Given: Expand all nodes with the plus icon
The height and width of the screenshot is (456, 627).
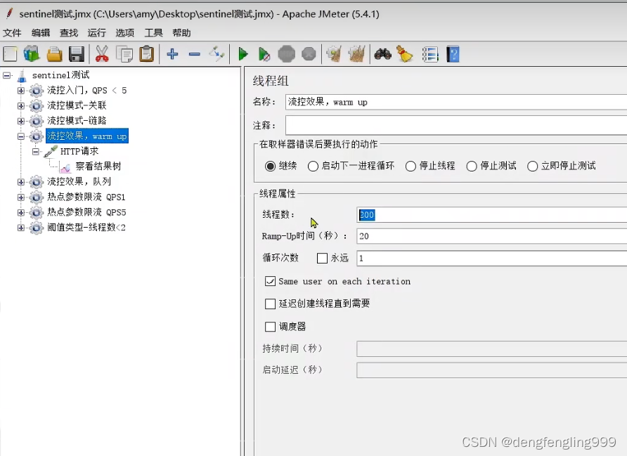Looking at the screenshot, I should 172,53.
